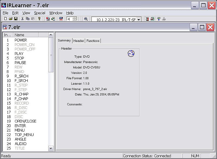Click the Save floppy disk icon
This screenshot has height=159, width=217.
[16, 19]
